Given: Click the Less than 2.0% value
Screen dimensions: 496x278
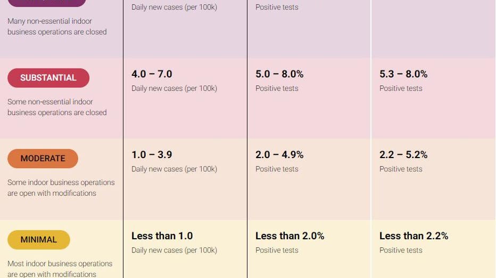Looking at the screenshot, I should (x=290, y=236).
